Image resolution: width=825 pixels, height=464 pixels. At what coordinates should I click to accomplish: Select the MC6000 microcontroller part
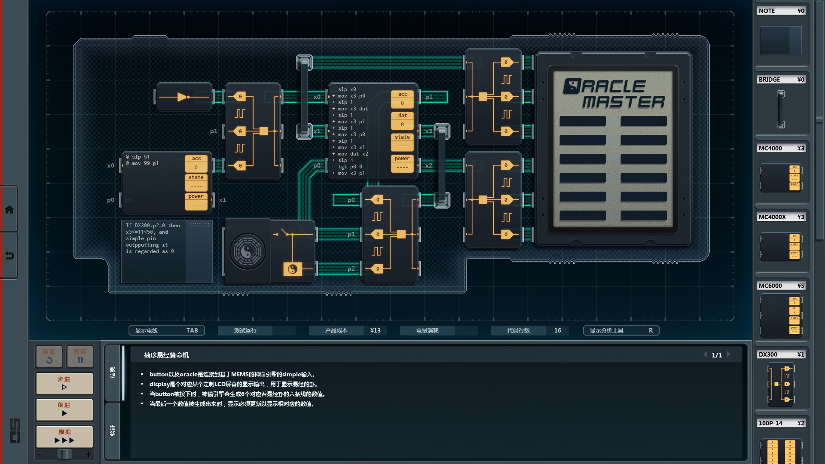(781, 316)
